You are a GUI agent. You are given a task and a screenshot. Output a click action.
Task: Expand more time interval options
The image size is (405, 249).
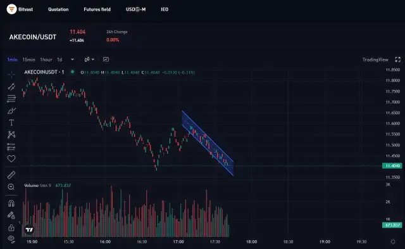(x=73, y=60)
